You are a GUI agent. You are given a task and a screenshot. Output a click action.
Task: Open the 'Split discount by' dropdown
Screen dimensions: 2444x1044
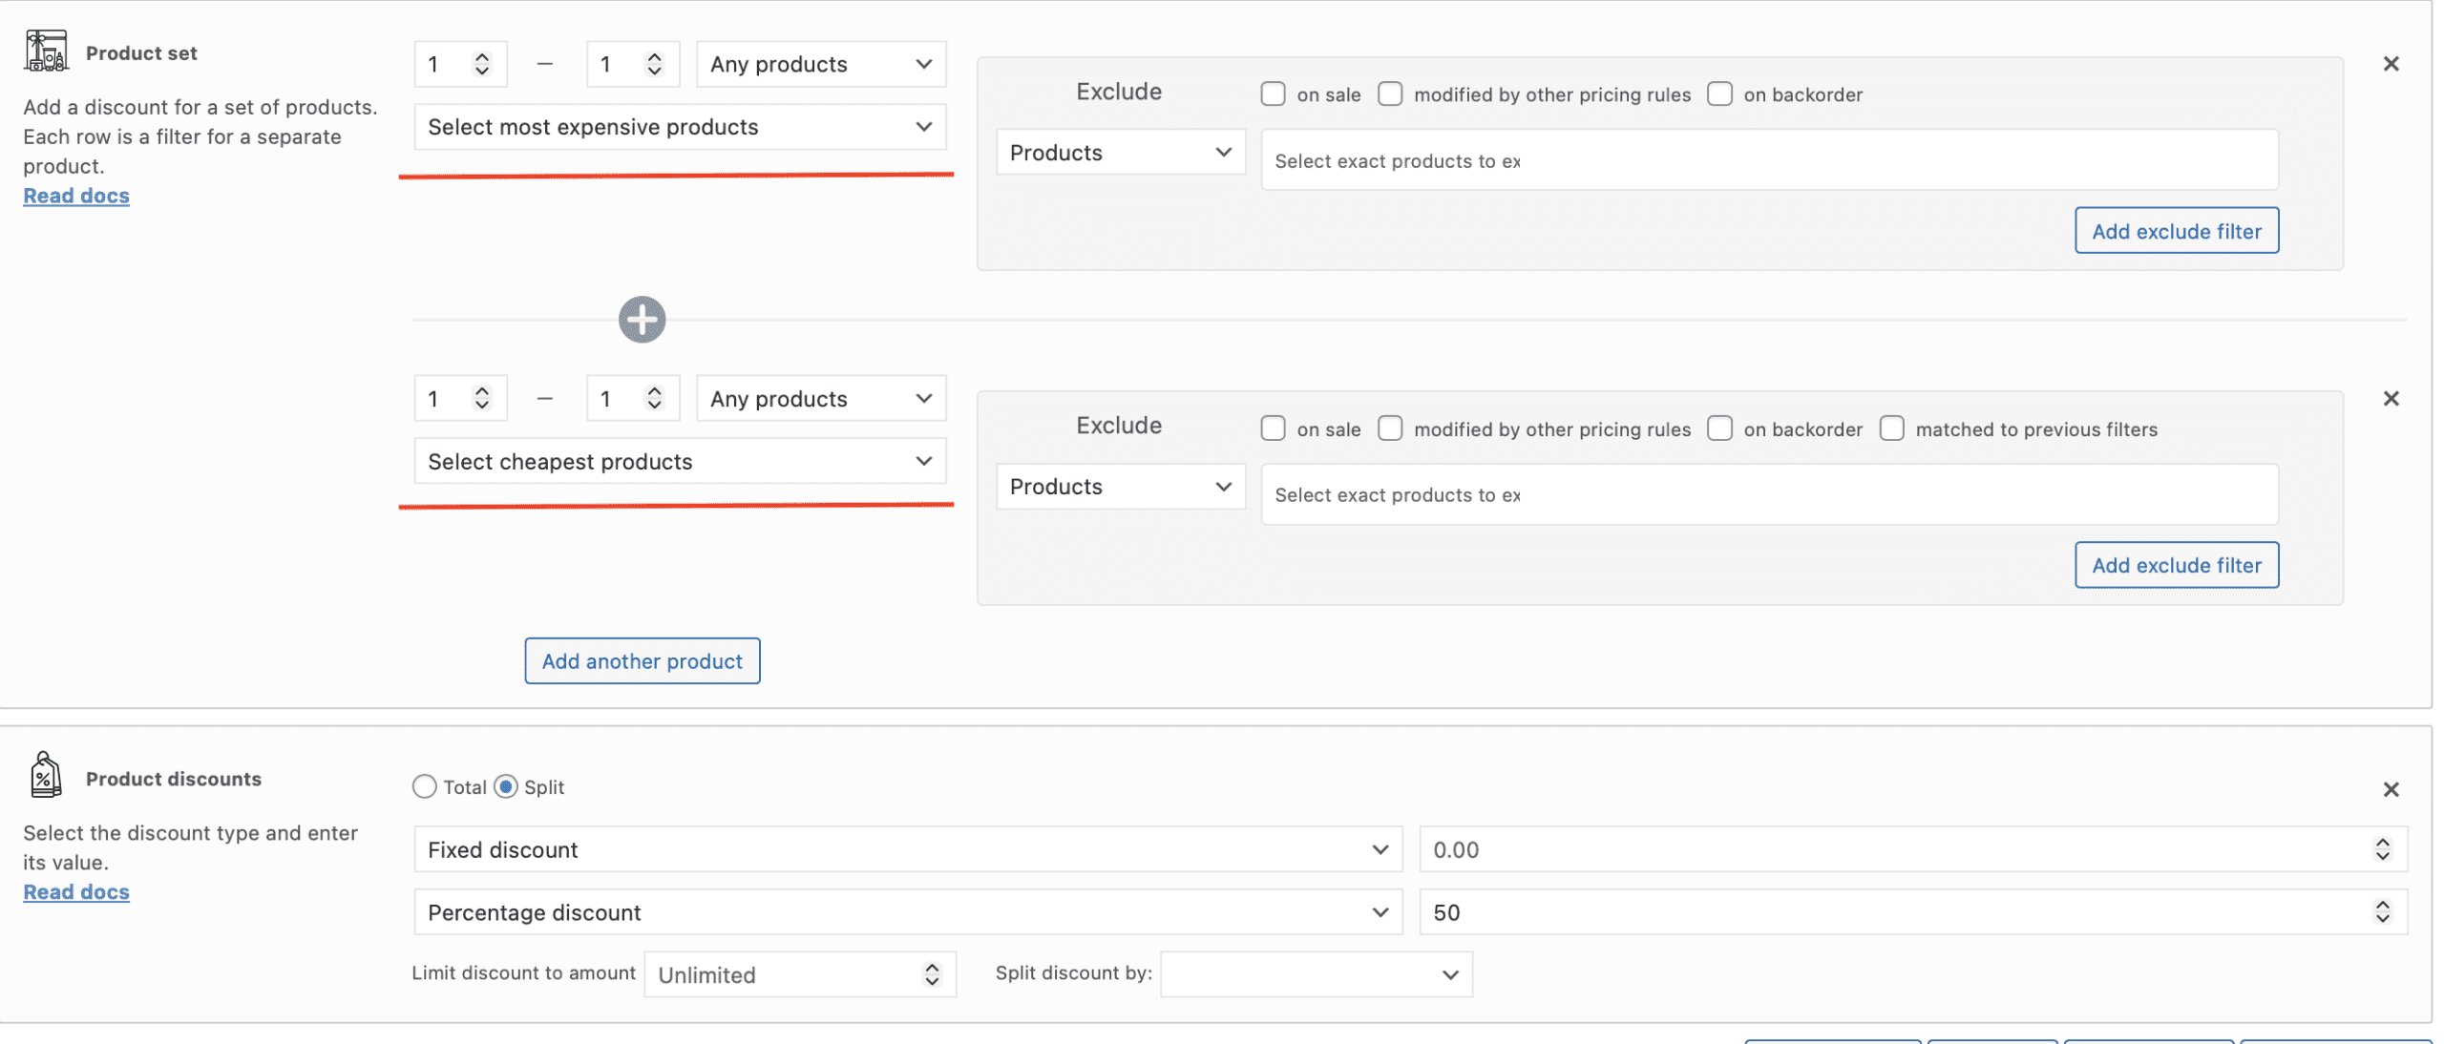coord(1316,974)
